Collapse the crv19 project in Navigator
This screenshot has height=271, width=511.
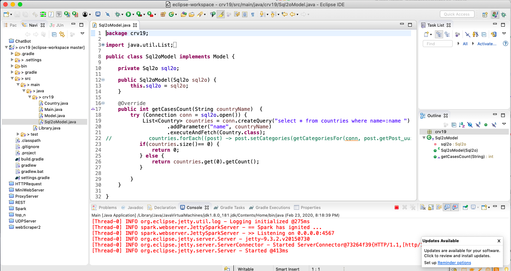click(6, 47)
